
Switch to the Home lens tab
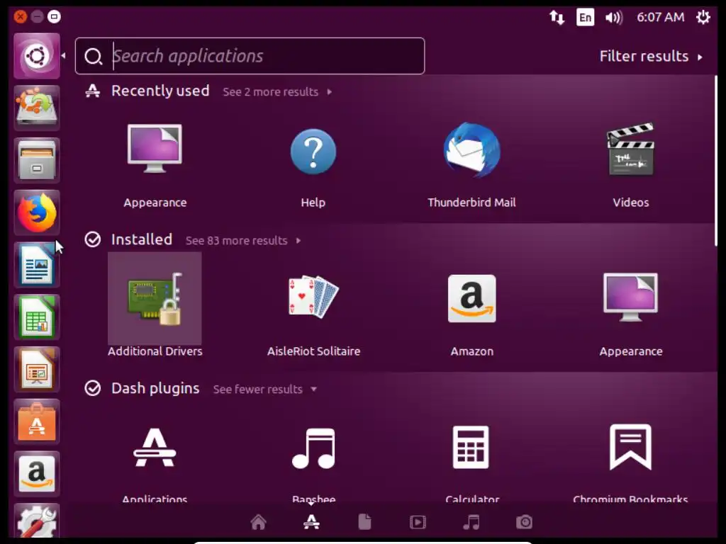click(258, 522)
